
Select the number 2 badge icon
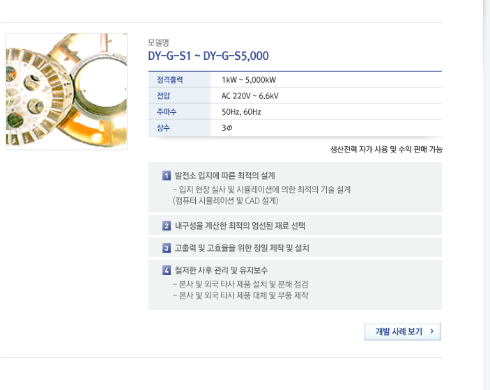(167, 226)
